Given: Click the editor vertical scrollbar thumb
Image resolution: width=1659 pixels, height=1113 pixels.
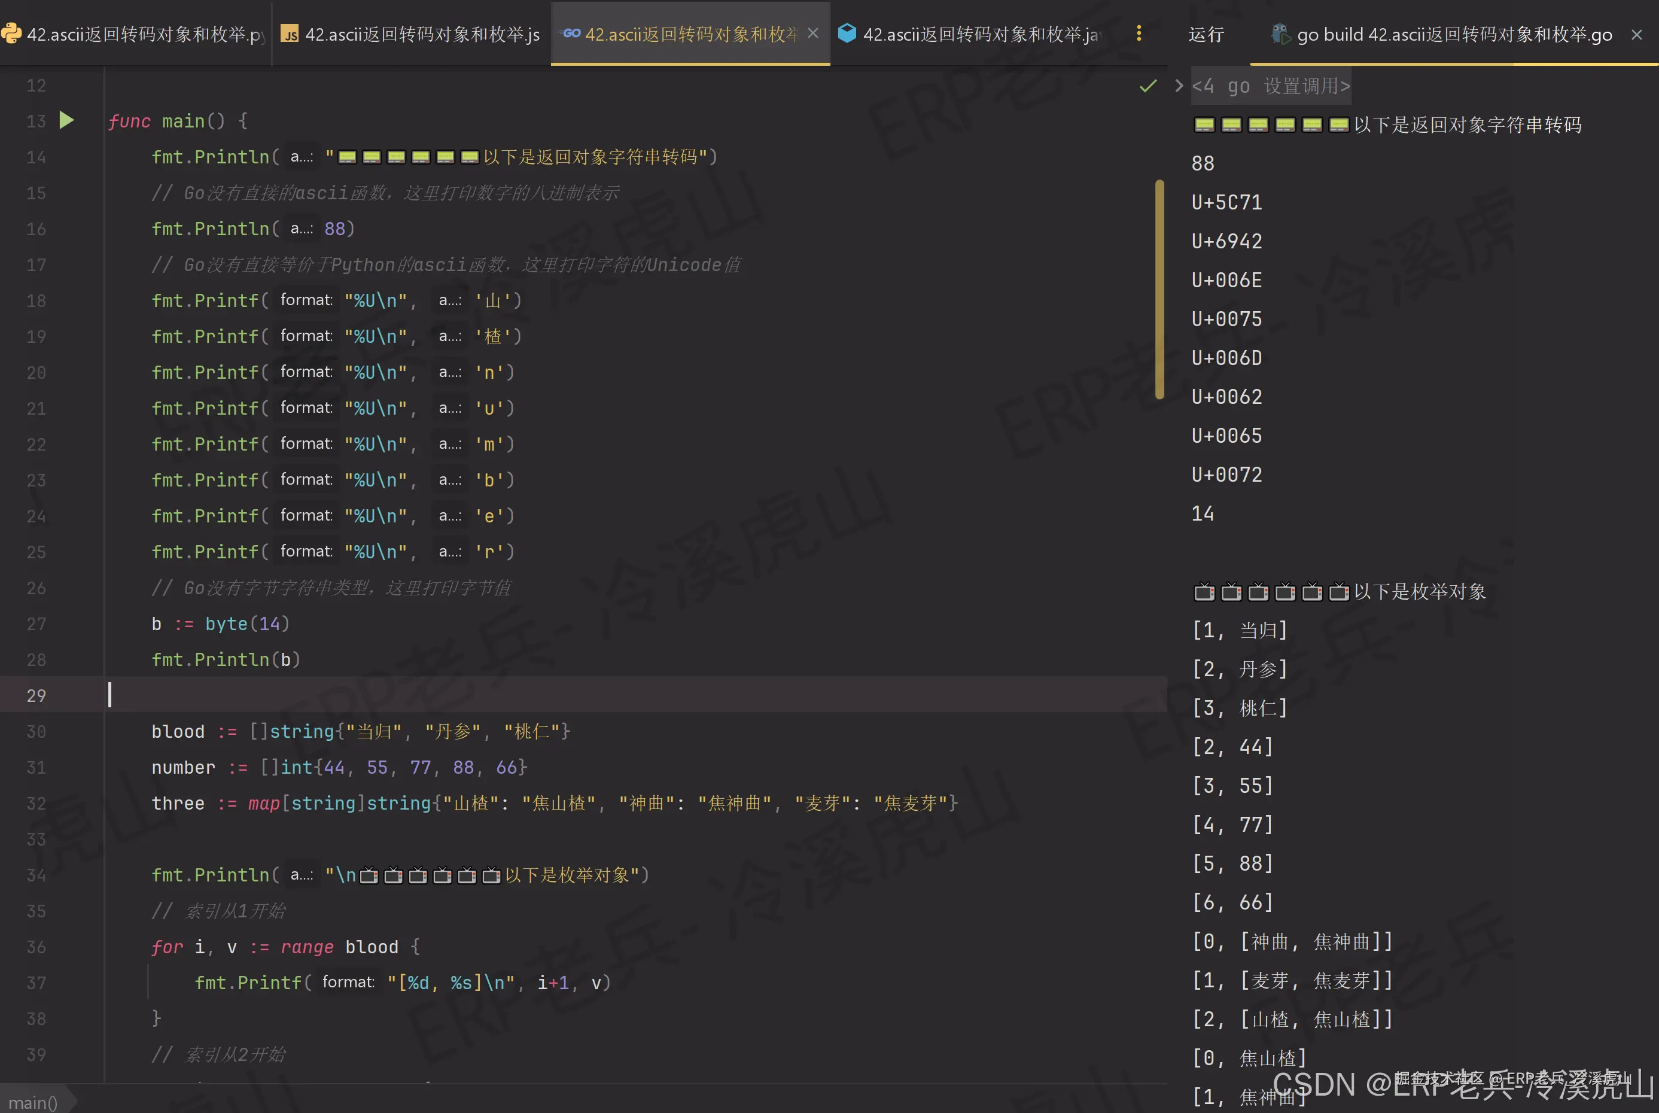Looking at the screenshot, I should click(x=1159, y=289).
